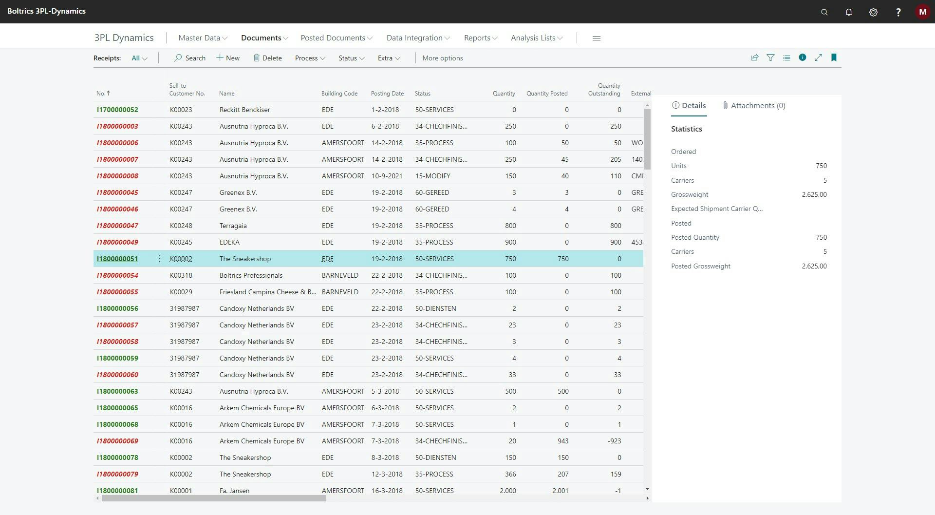This screenshot has width=935, height=515.
Task: Open the Extra action dropdown
Action: 389,58
